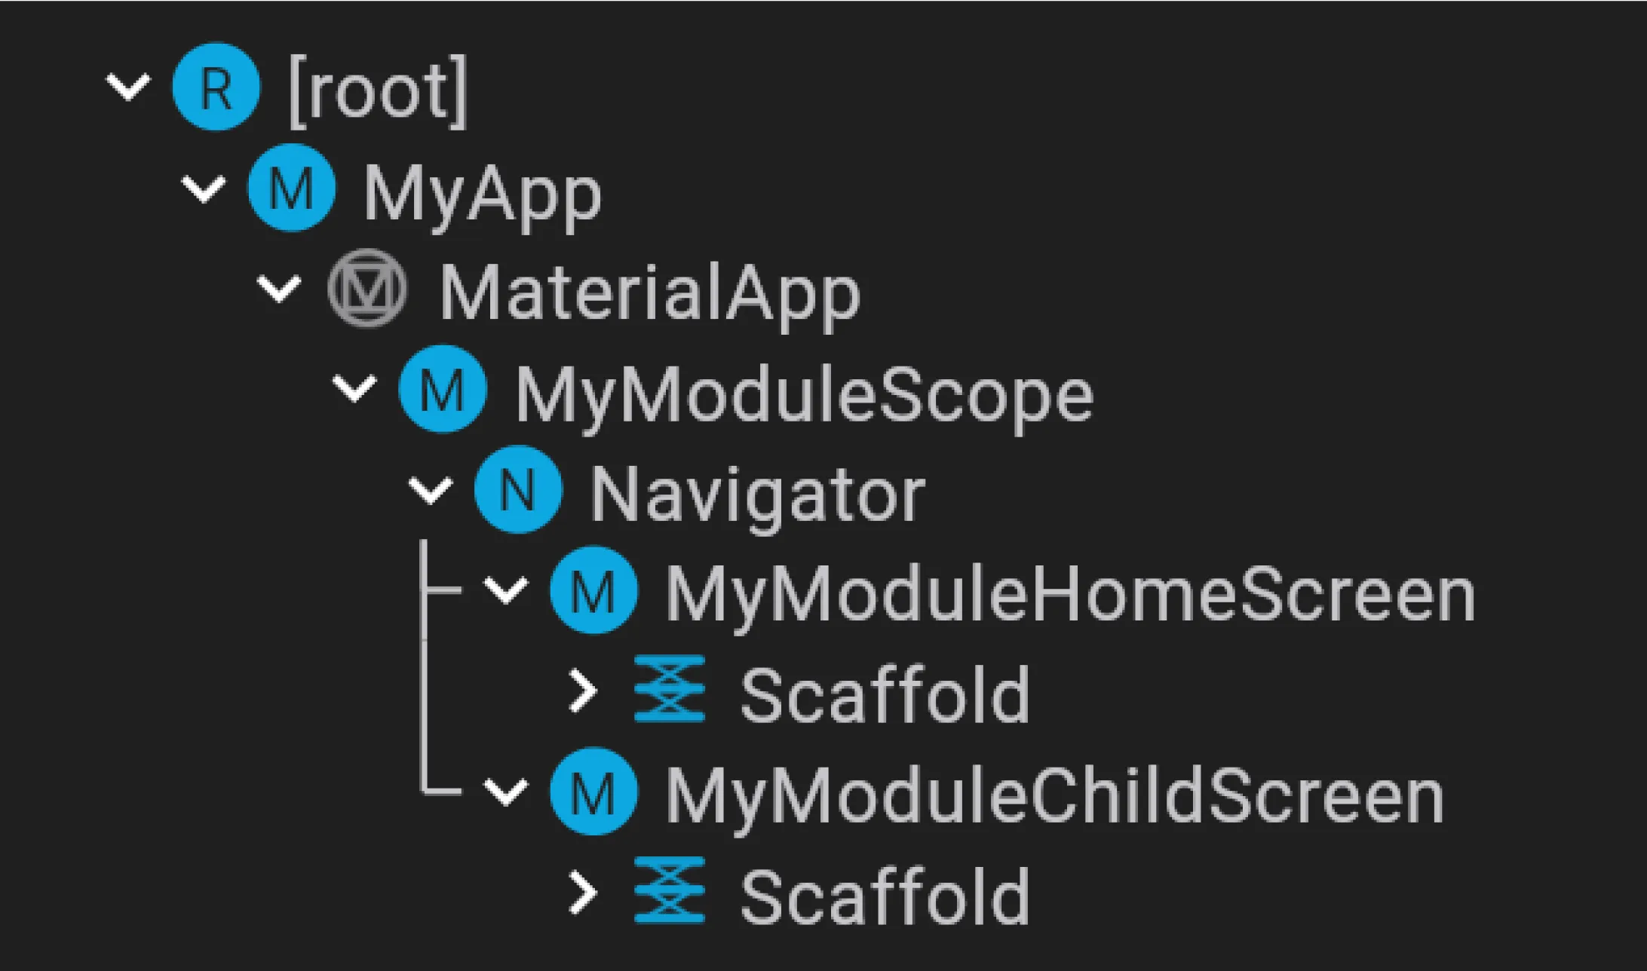Collapse the [root] node chevron
Viewport: 1647px width, 971px height.
point(128,87)
